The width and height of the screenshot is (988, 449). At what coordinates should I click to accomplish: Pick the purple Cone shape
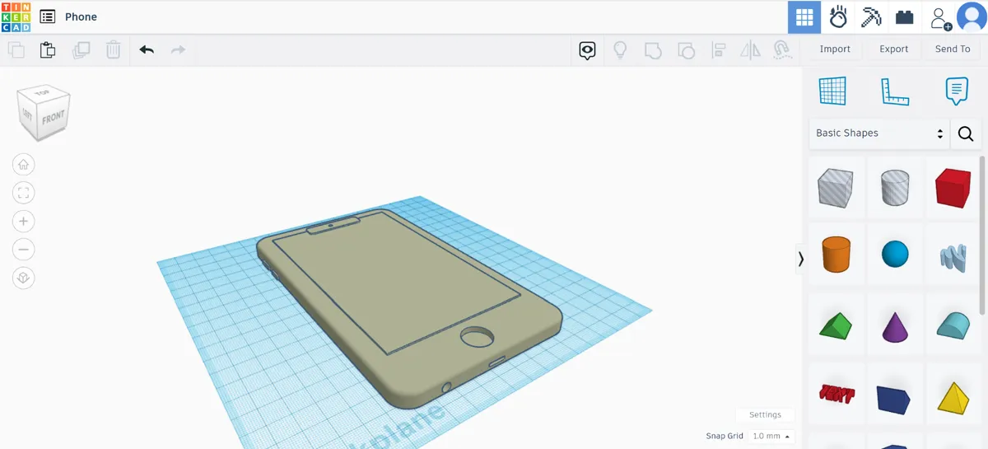point(895,326)
